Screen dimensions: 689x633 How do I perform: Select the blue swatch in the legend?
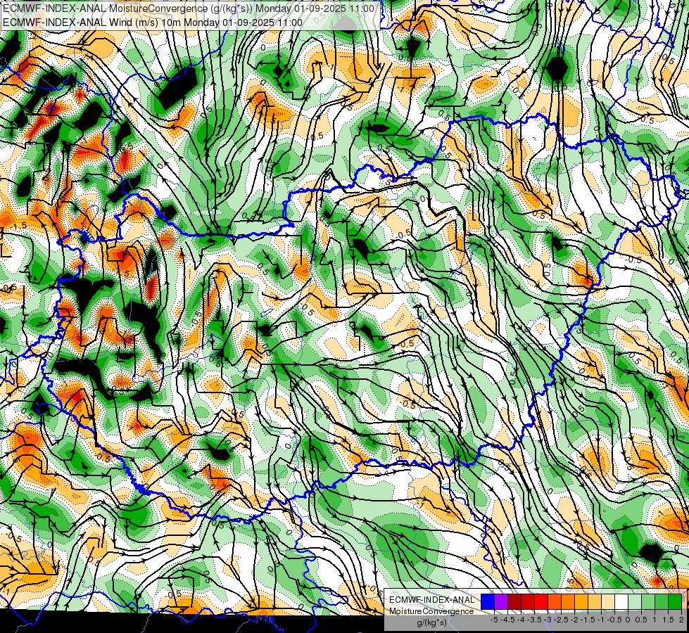tap(488, 601)
